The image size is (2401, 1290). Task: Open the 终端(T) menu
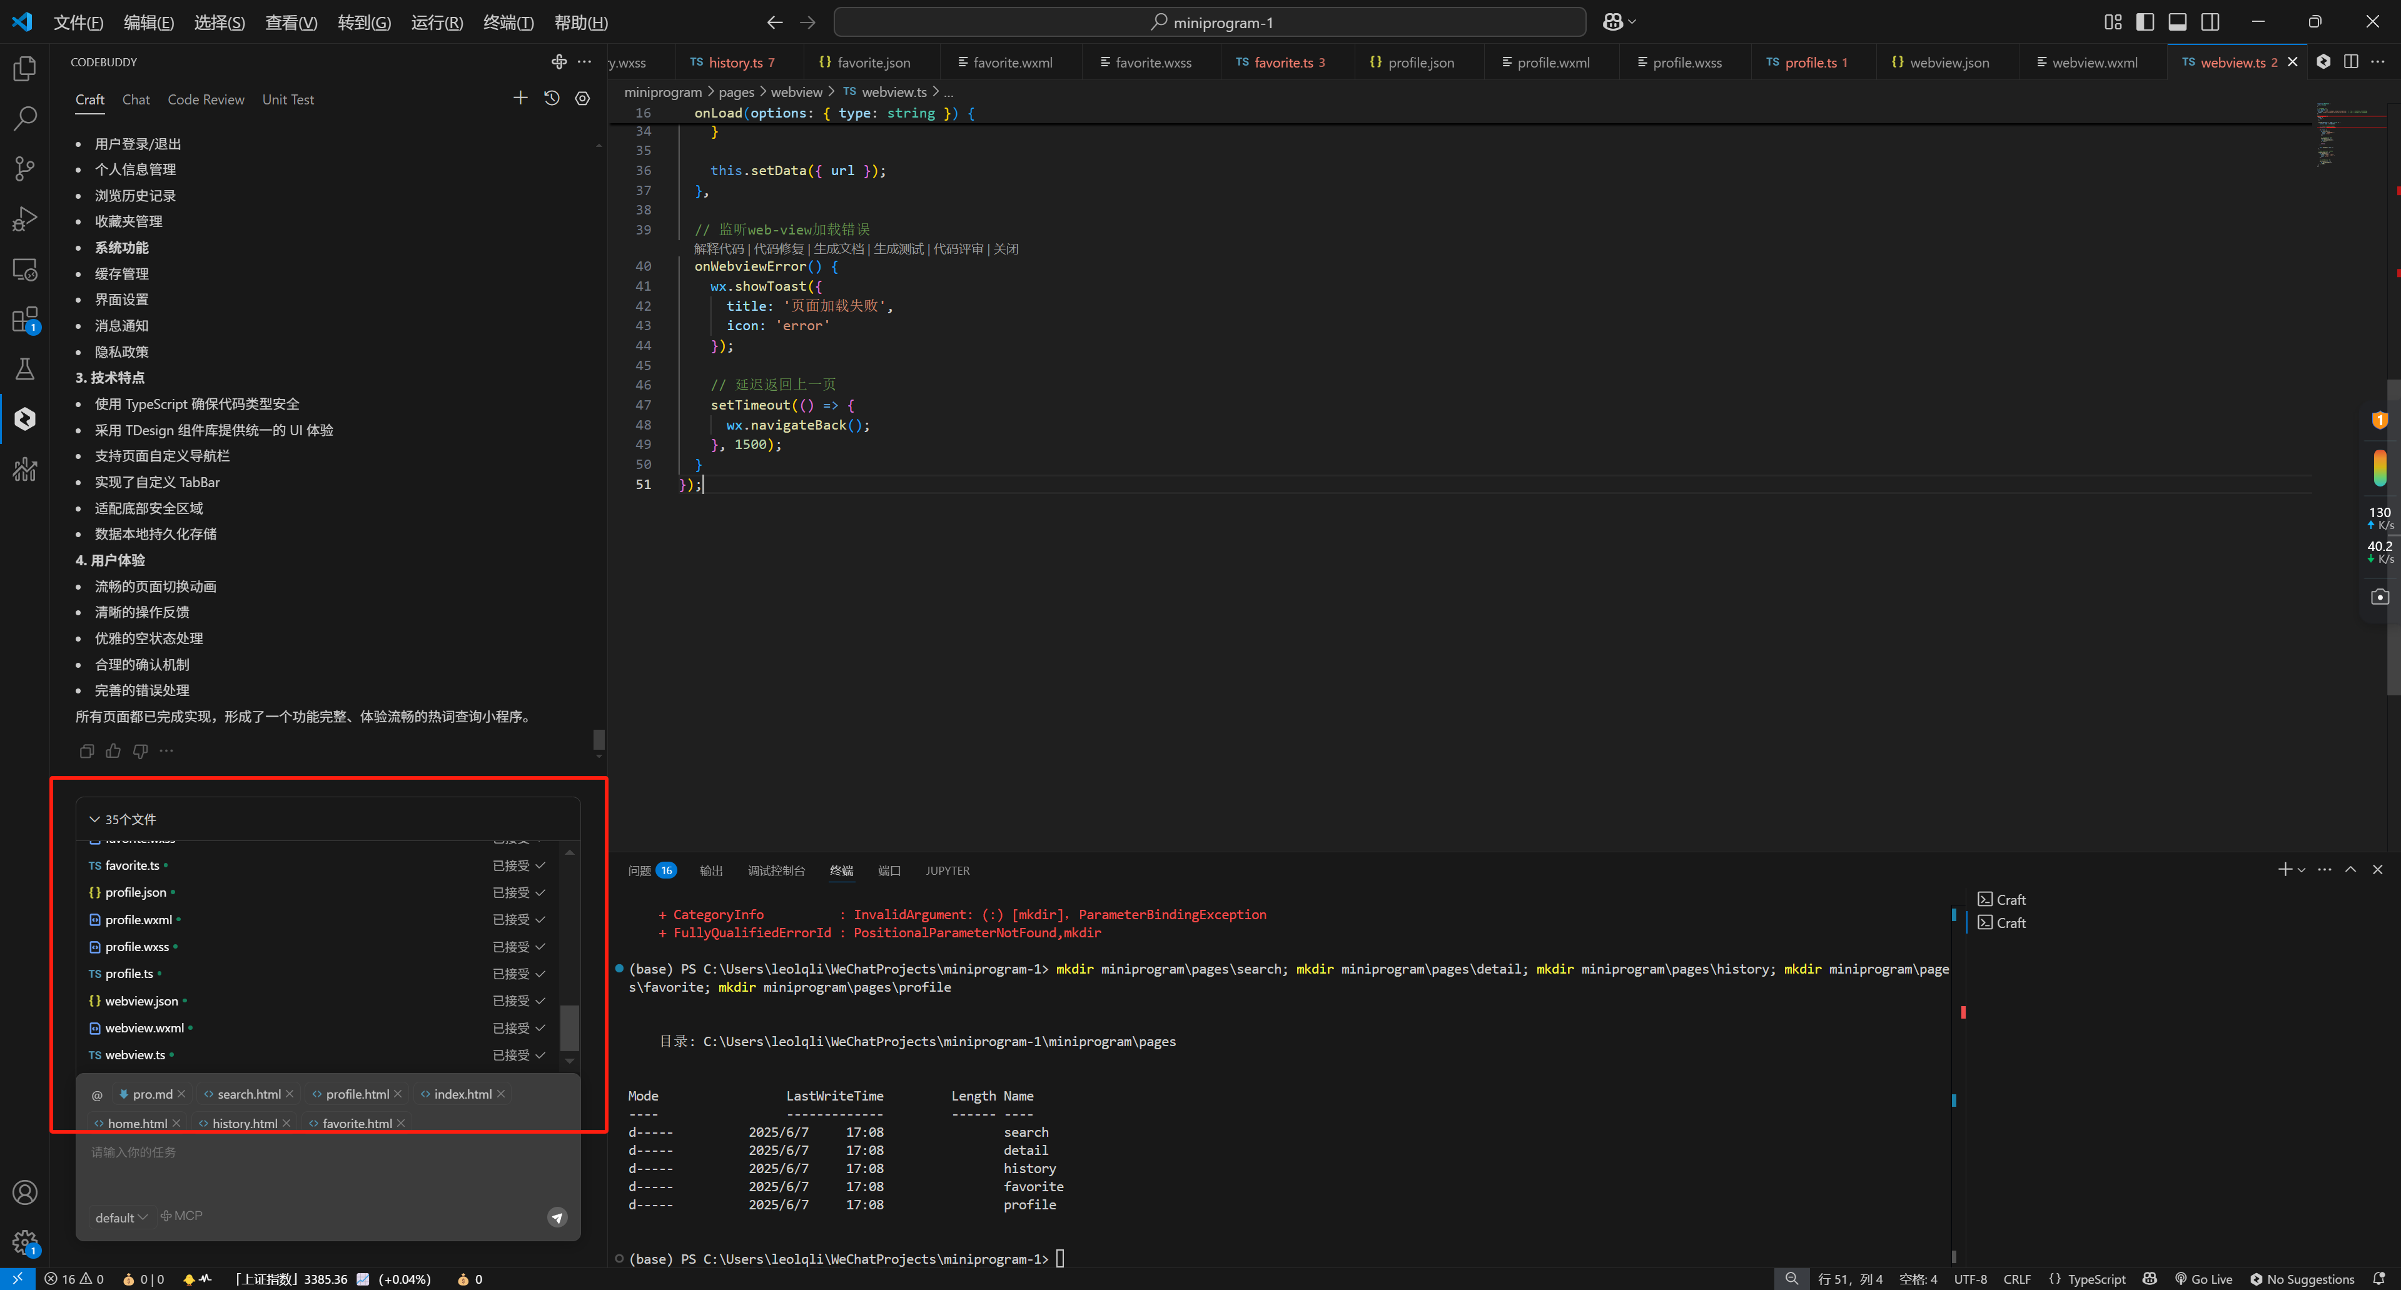pyautogui.click(x=508, y=23)
